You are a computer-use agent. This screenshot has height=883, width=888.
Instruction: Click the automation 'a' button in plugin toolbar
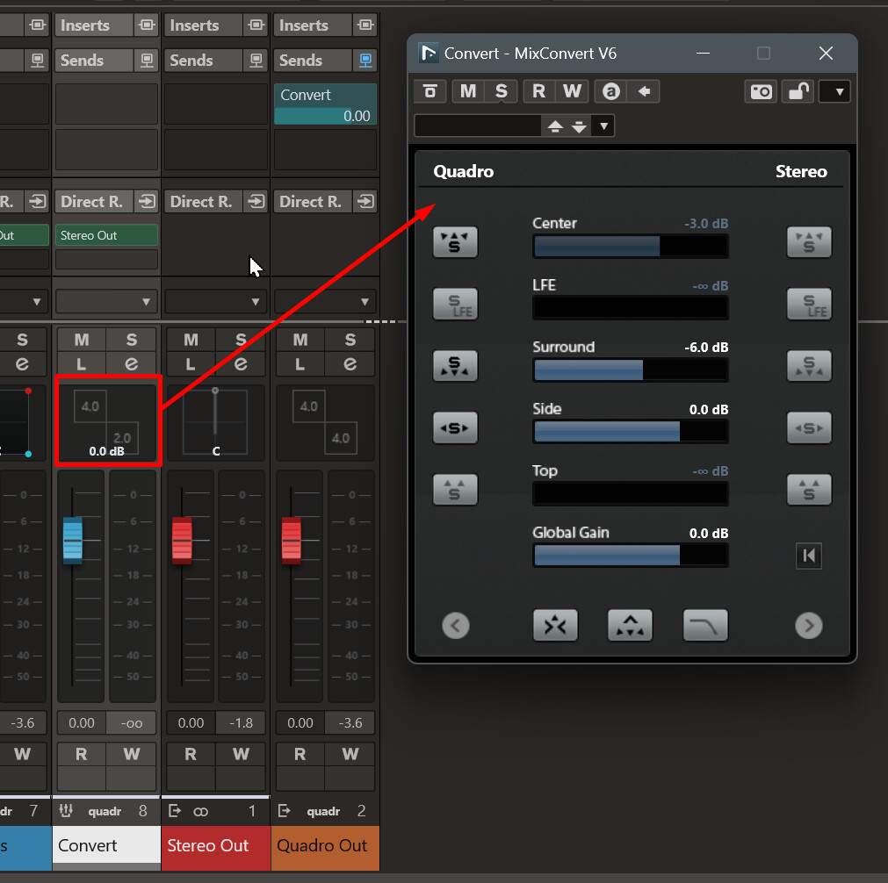pos(610,91)
